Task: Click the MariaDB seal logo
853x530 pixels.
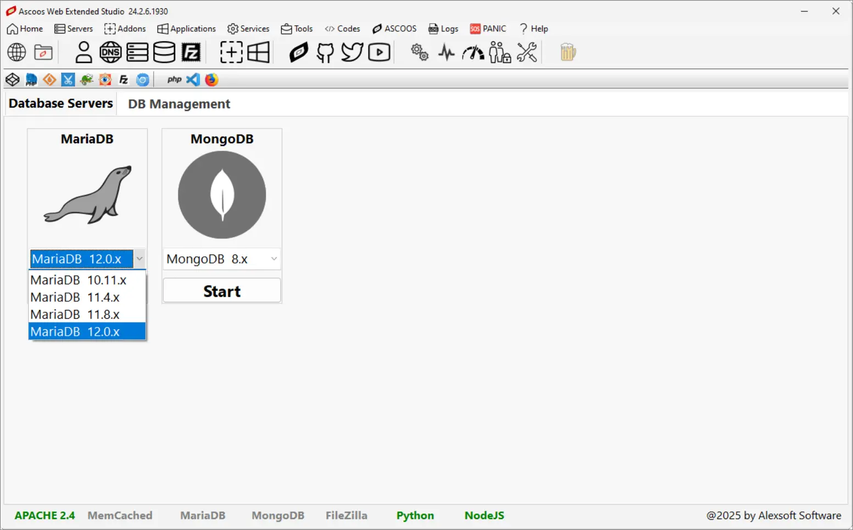Action: (88, 195)
